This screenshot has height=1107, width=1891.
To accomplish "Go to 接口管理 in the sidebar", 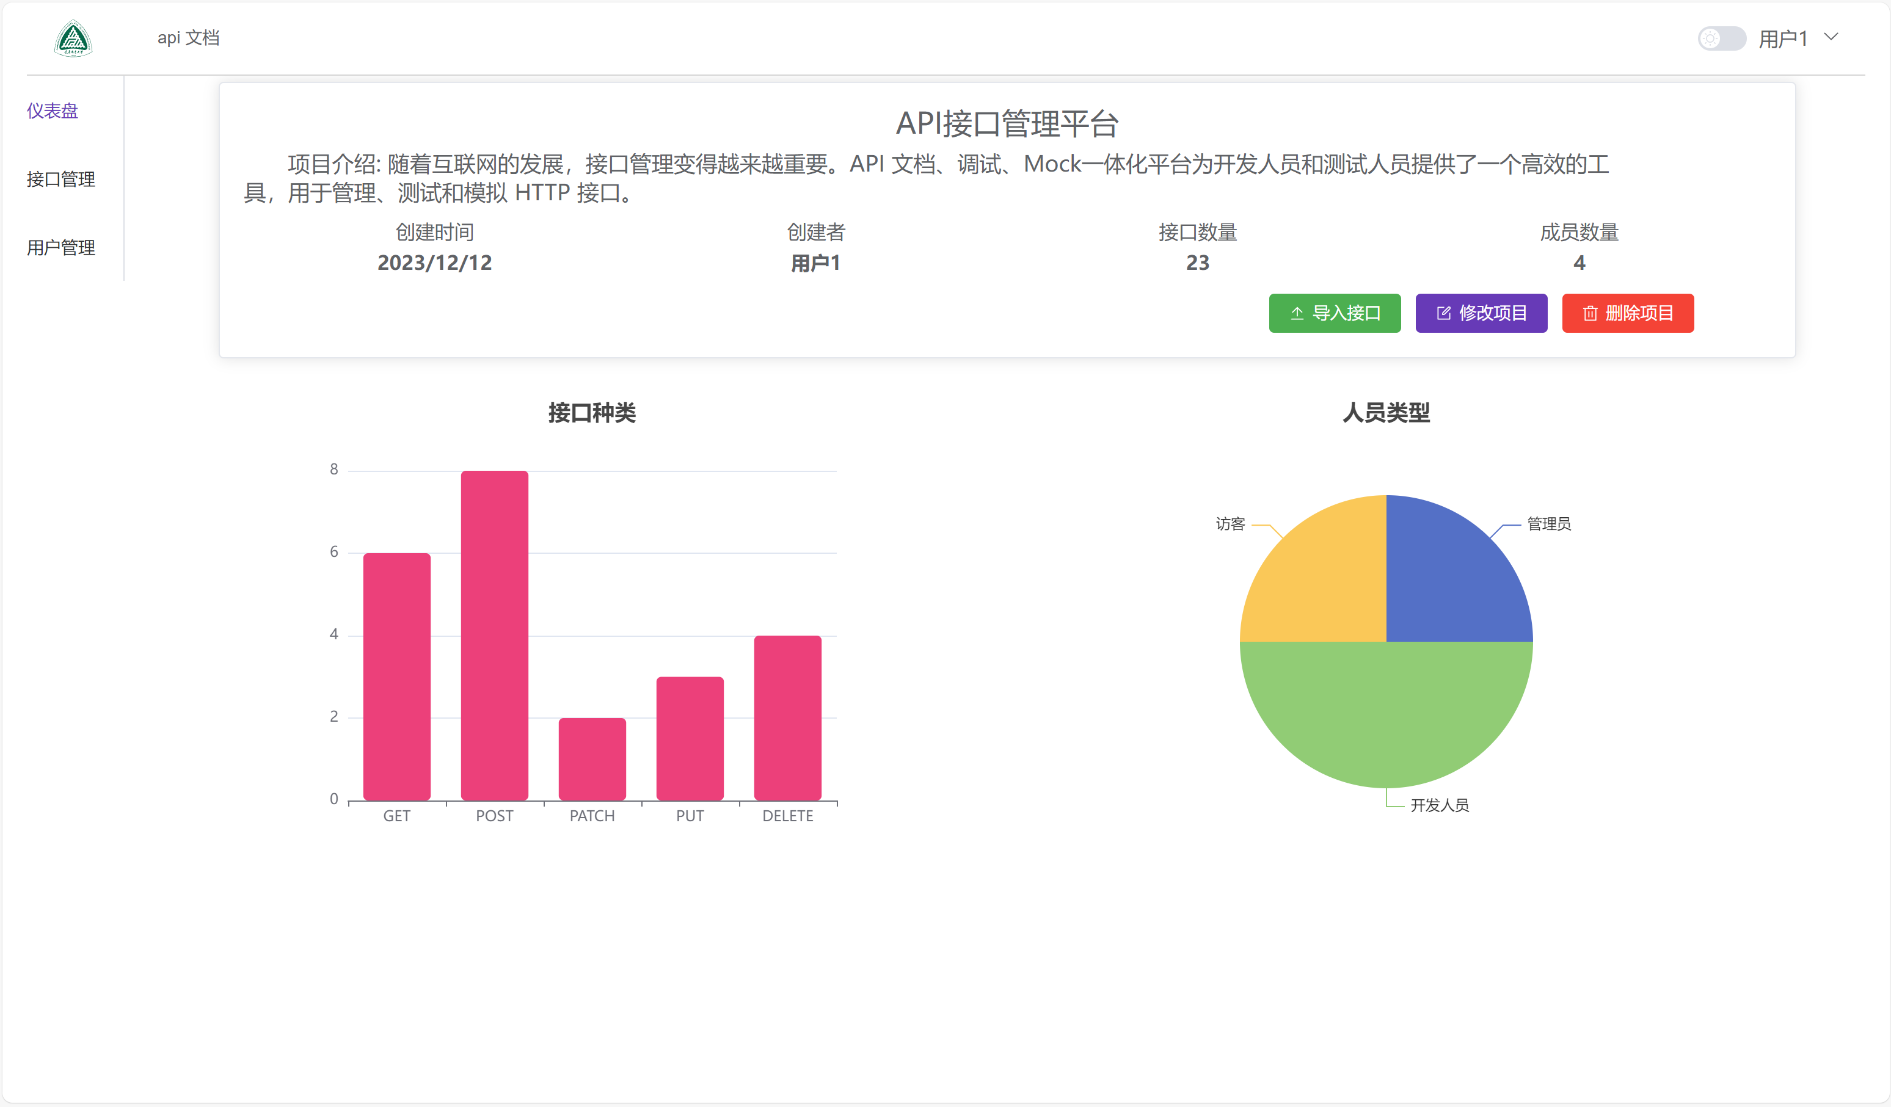I will 61,180.
